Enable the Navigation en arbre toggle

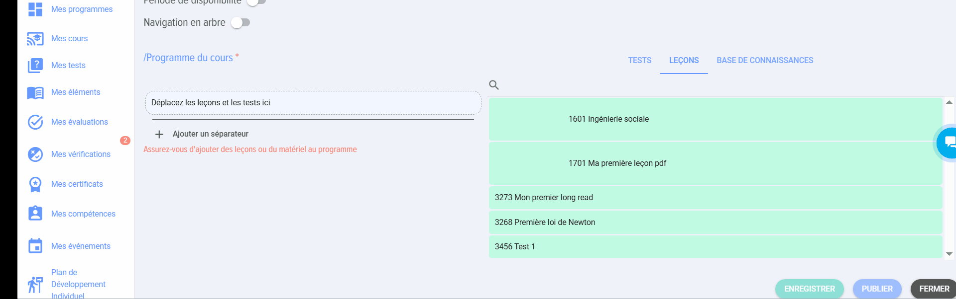[x=240, y=23]
